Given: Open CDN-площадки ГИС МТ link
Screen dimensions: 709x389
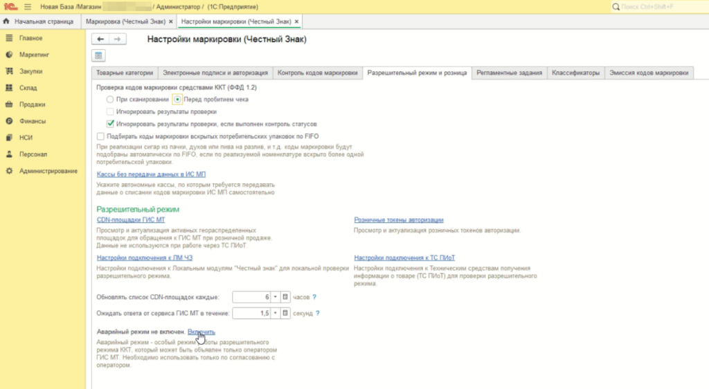Looking at the screenshot, I should click(x=131, y=219).
